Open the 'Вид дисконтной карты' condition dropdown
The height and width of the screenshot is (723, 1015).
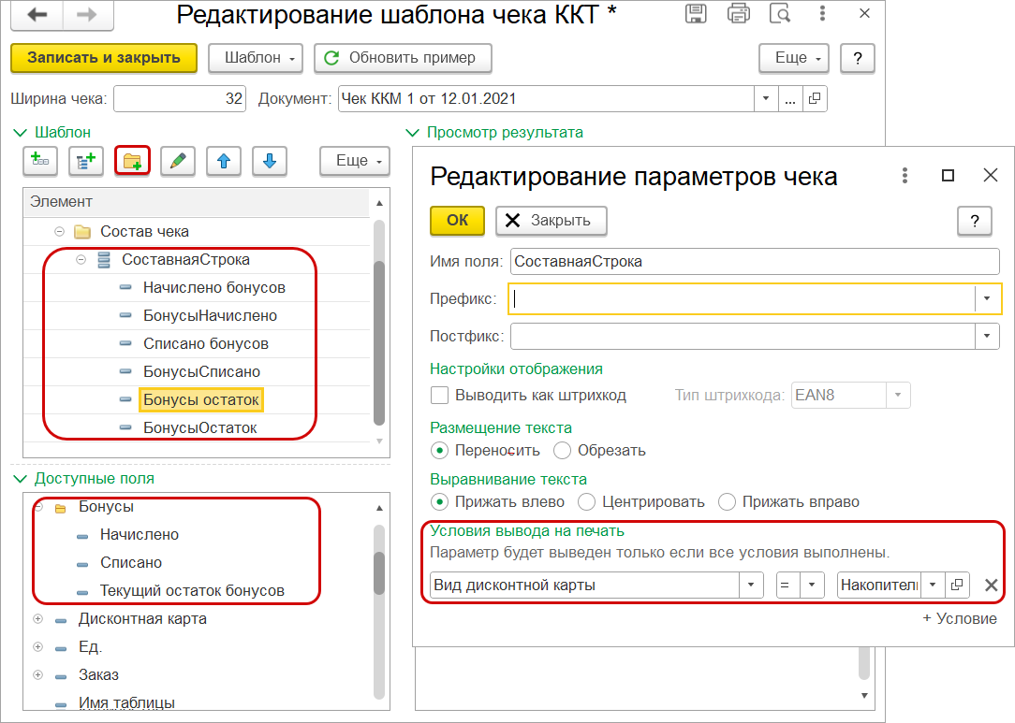tap(751, 586)
